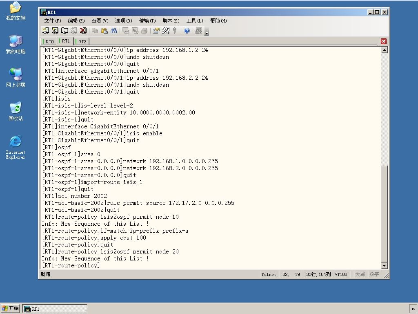Click the key-shaped public key icon
This screenshot has width=418, height=314.
(x=175, y=31)
